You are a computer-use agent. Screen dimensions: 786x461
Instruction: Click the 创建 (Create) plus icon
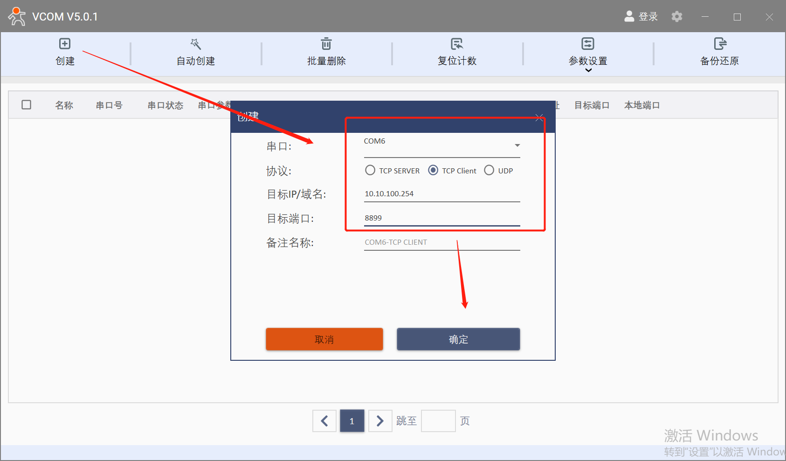coord(65,44)
